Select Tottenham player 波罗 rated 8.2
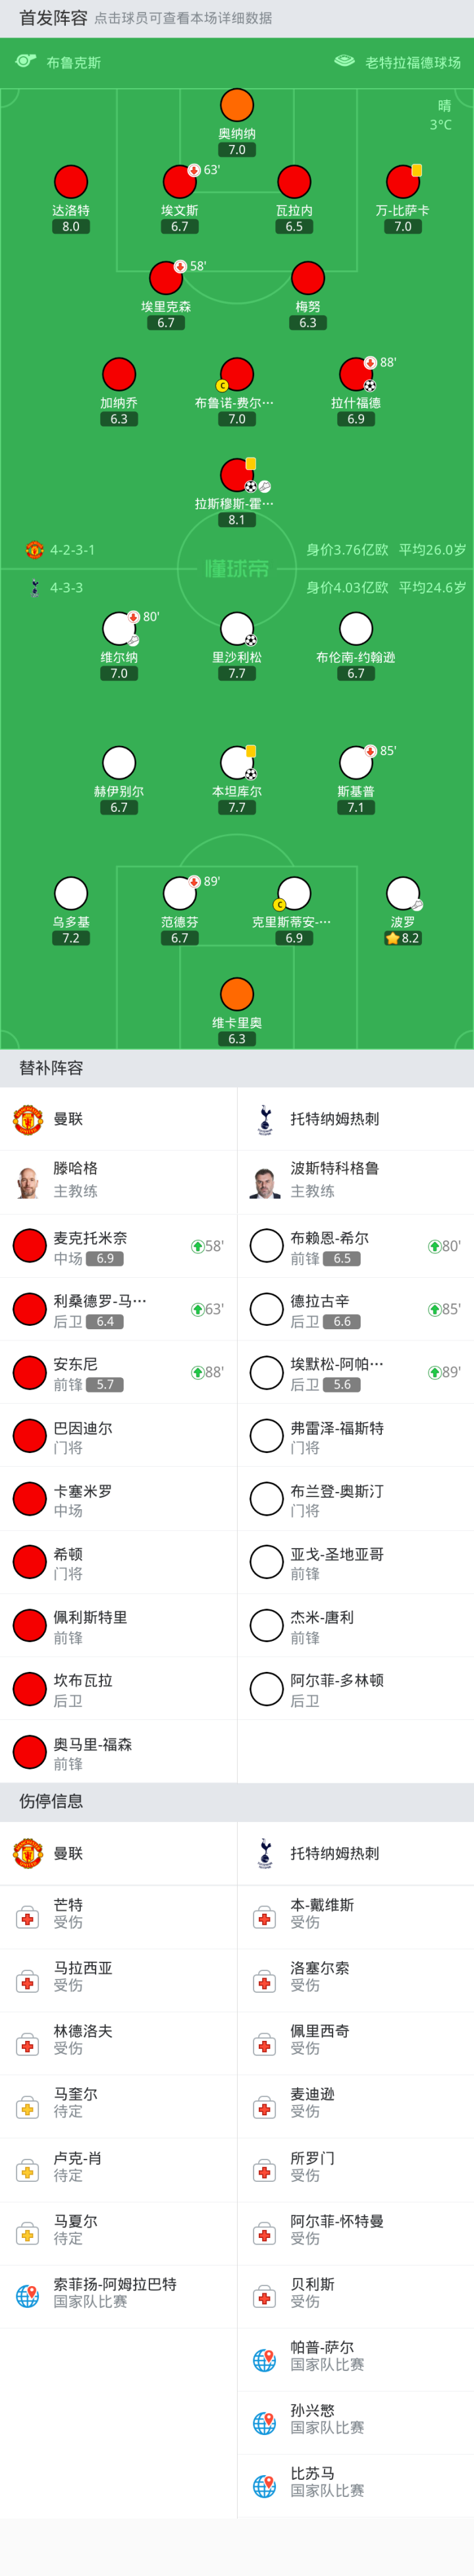The height and width of the screenshot is (2576, 474). (x=403, y=894)
